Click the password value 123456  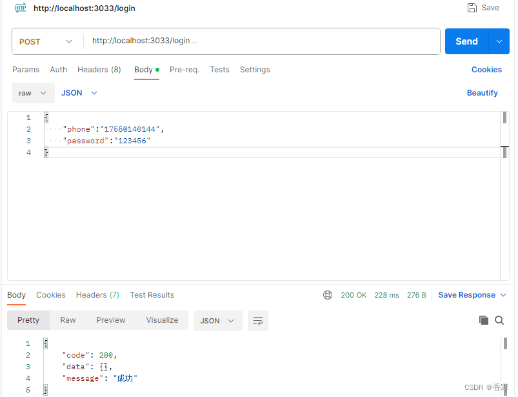coord(132,141)
